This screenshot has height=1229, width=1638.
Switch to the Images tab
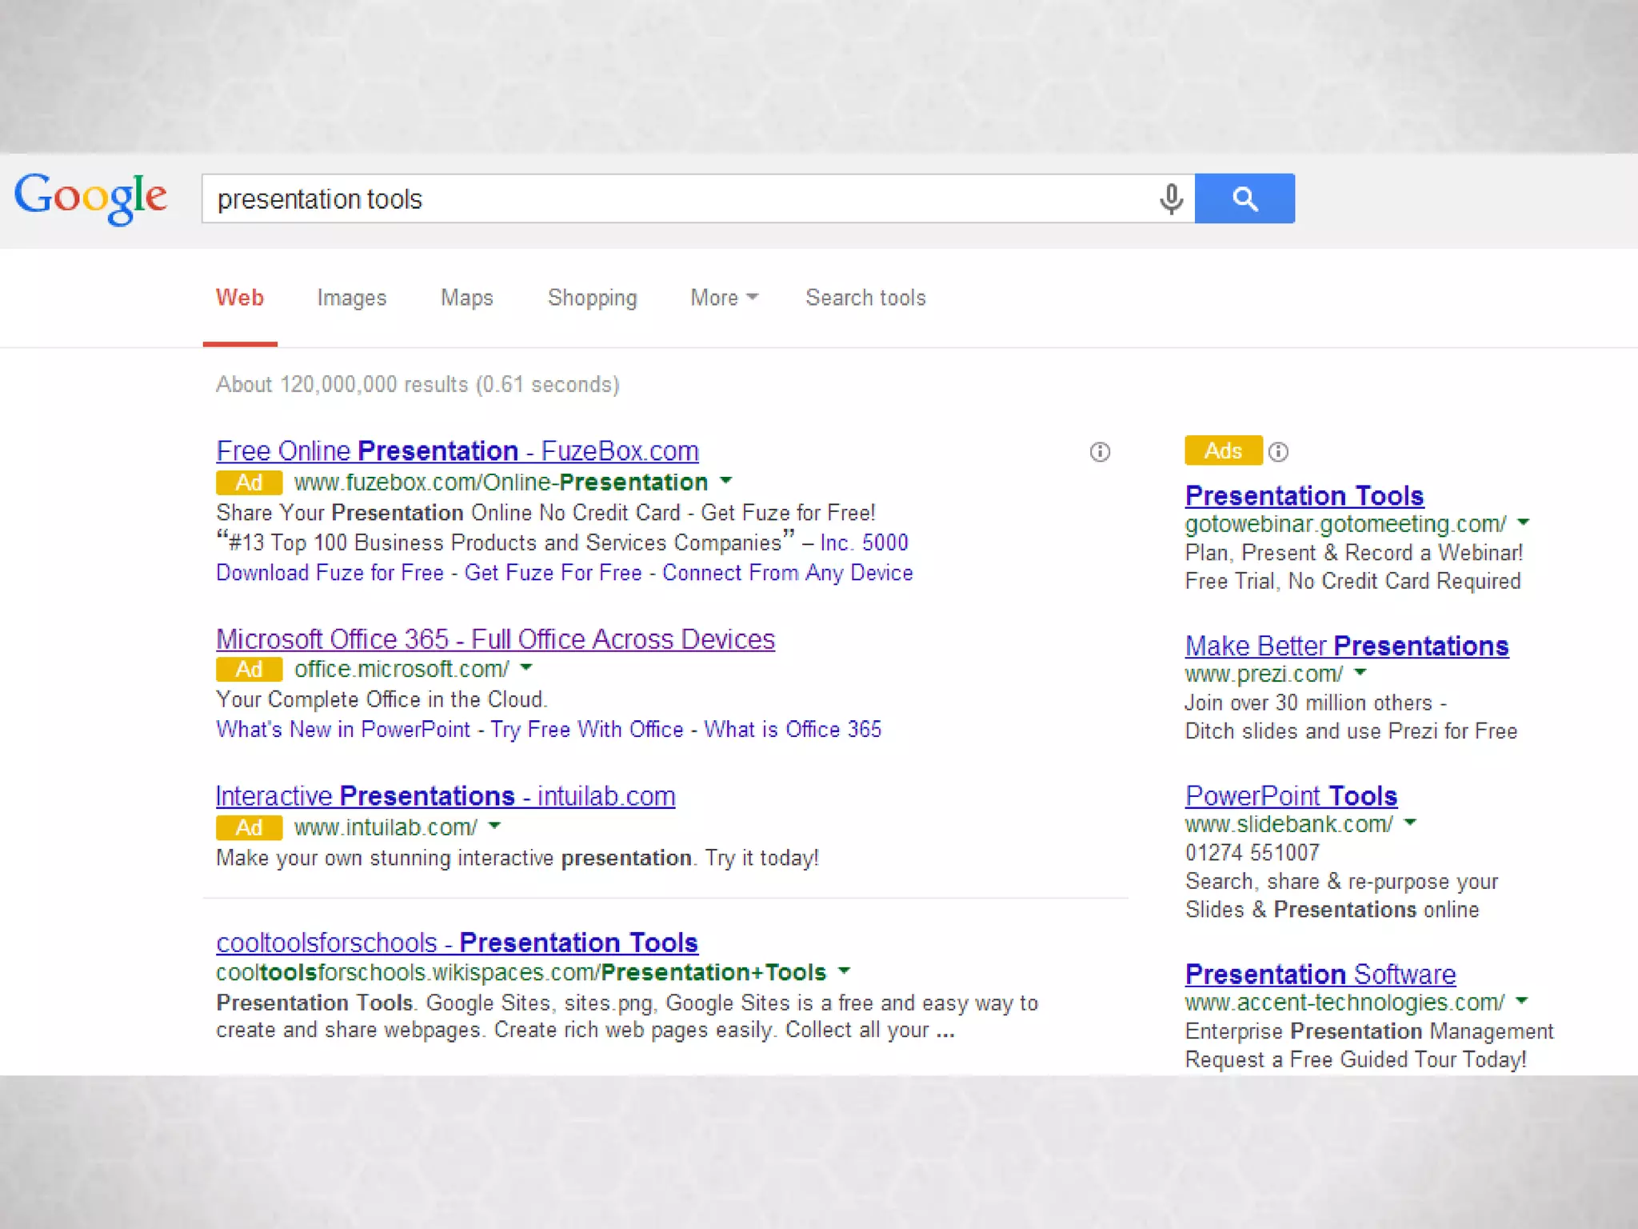tap(351, 298)
